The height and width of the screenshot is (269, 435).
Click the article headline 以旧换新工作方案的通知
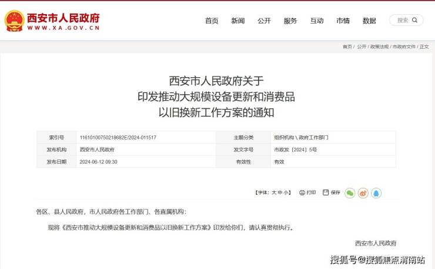(216, 112)
